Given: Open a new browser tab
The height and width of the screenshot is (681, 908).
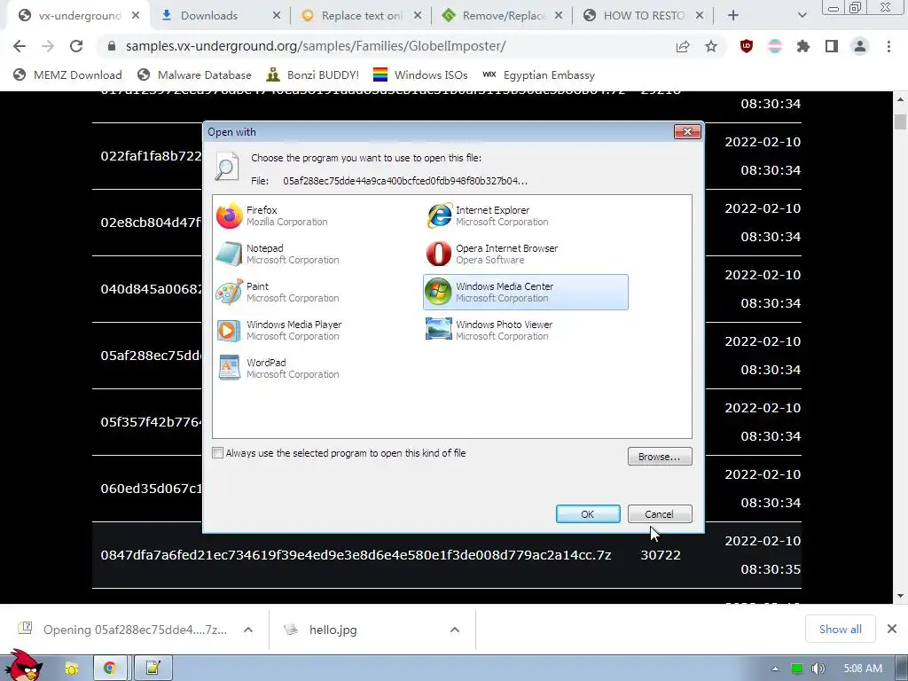Looking at the screenshot, I should 733,16.
